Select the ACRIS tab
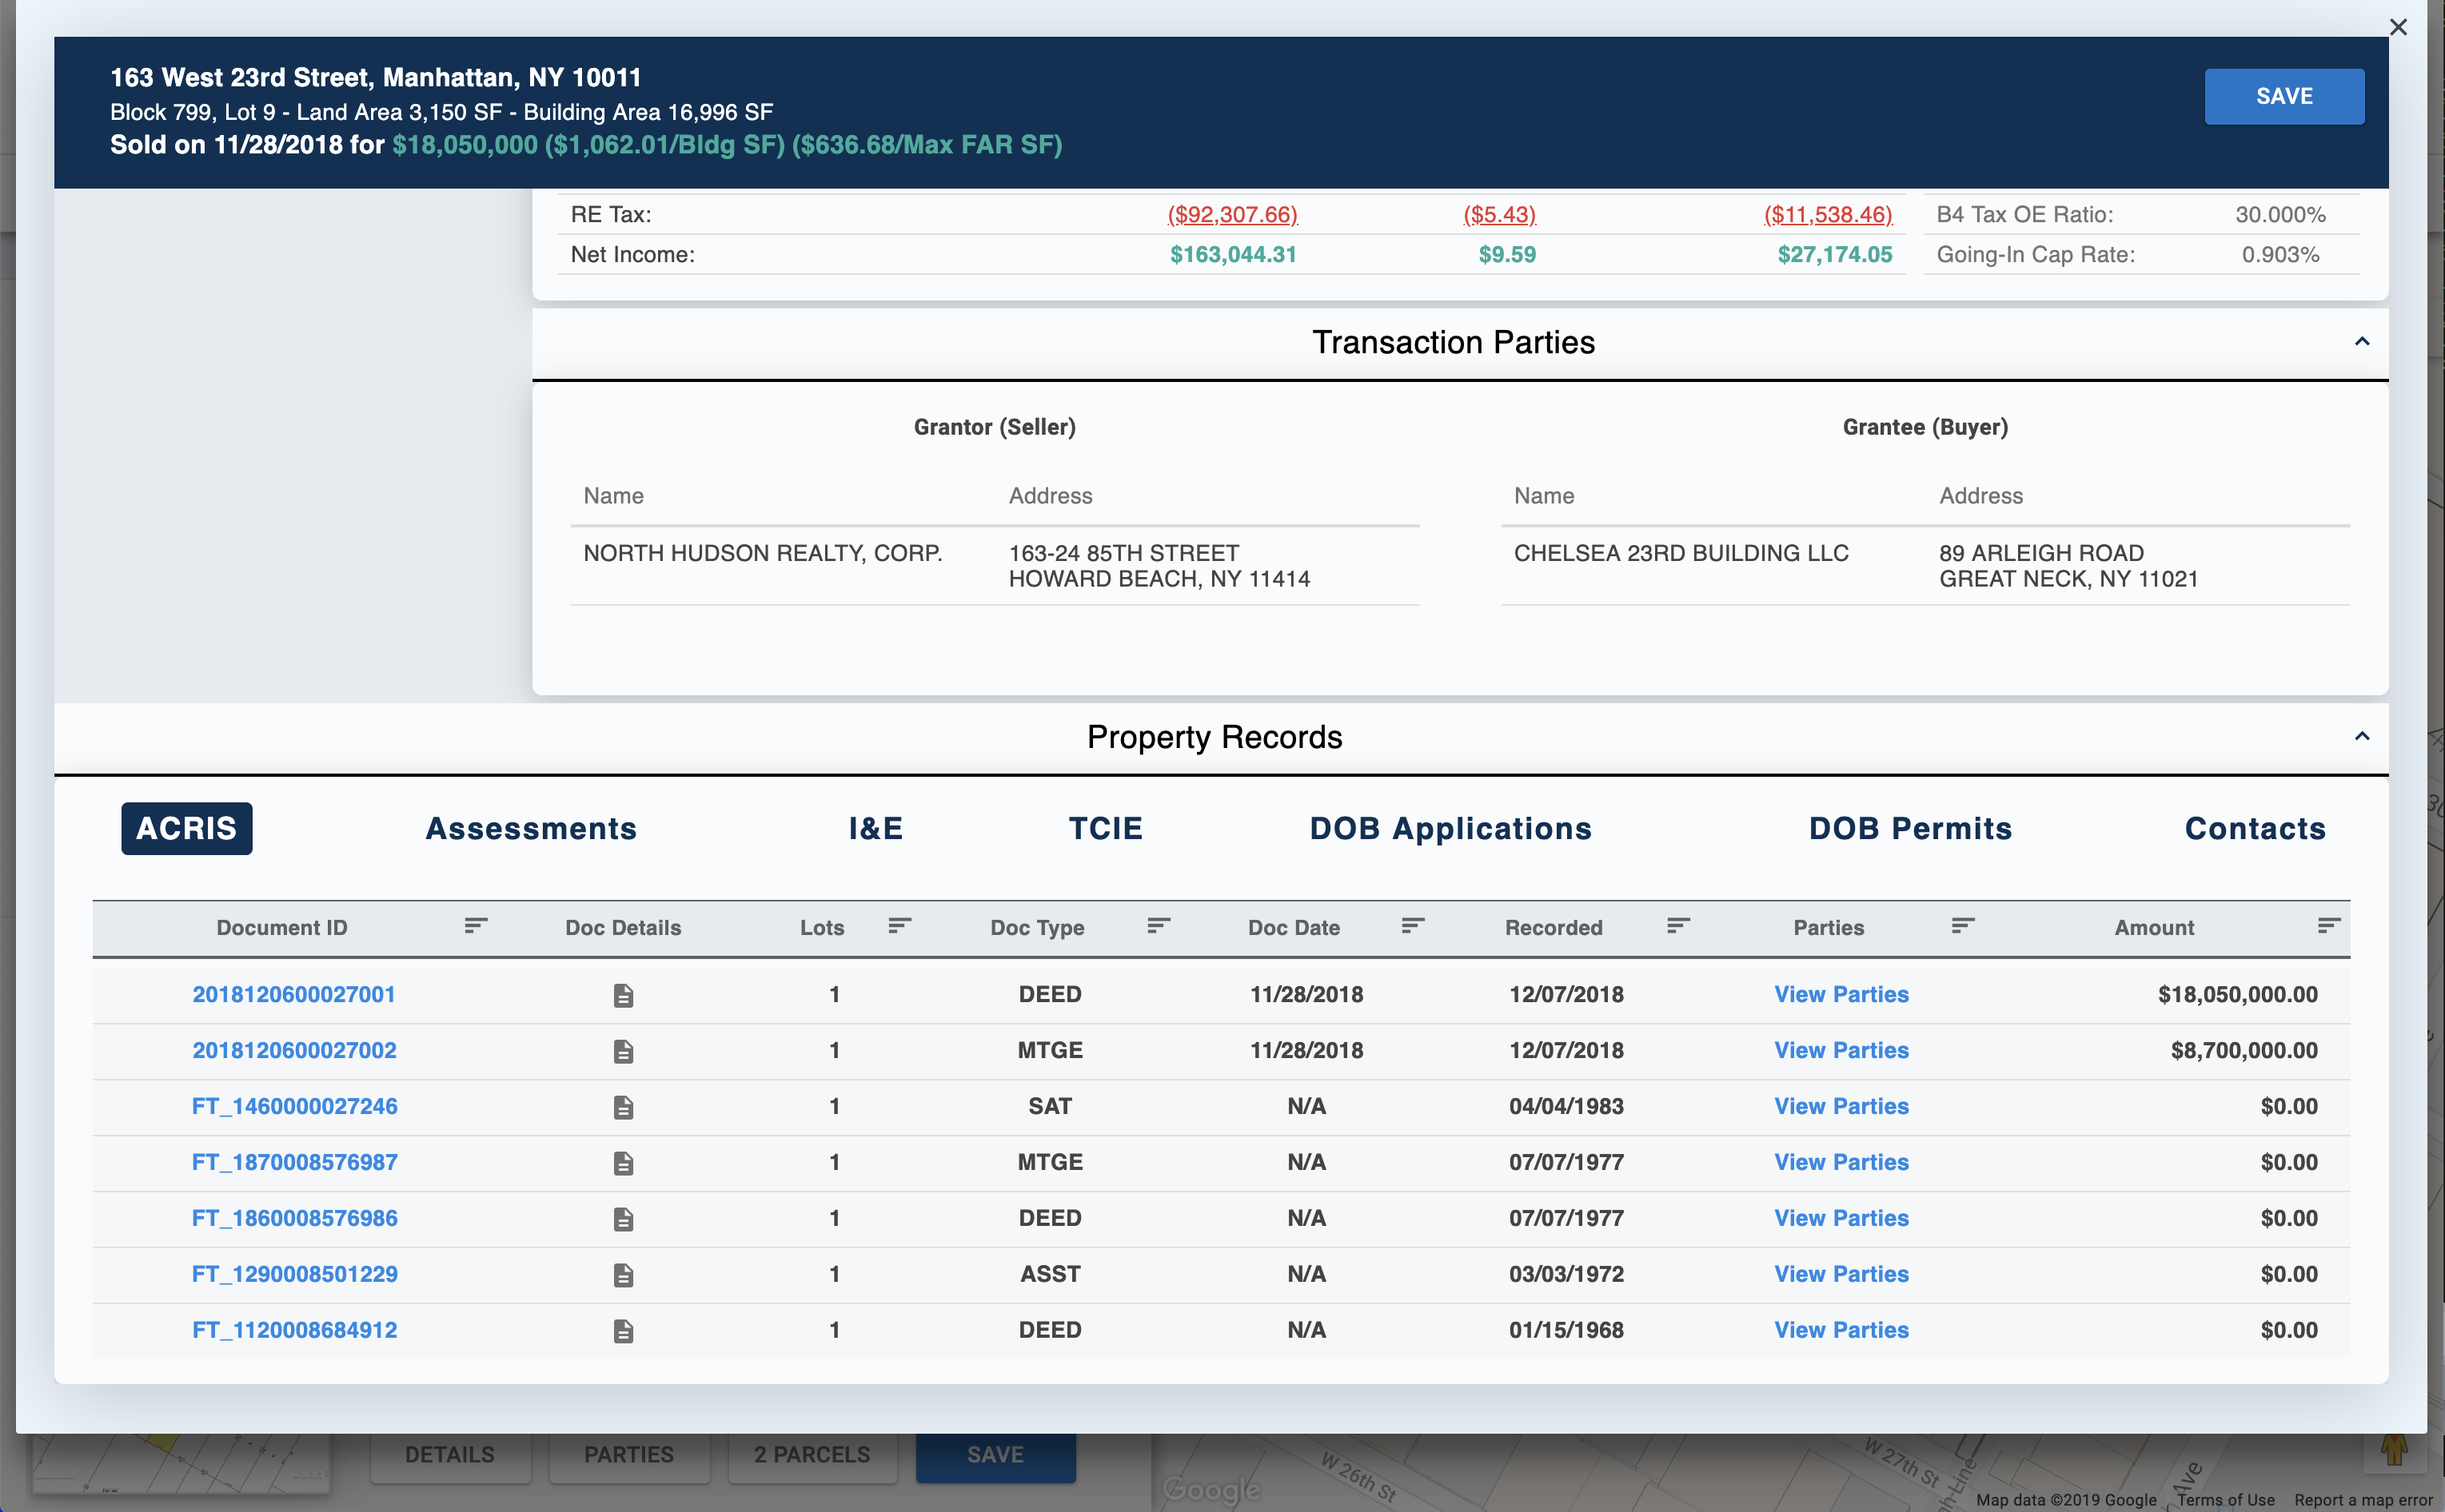 pos(187,828)
